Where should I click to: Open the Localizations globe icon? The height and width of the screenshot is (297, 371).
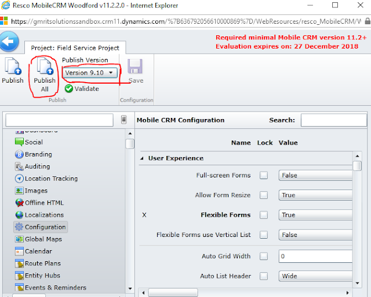pyautogui.click(x=19, y=215)
